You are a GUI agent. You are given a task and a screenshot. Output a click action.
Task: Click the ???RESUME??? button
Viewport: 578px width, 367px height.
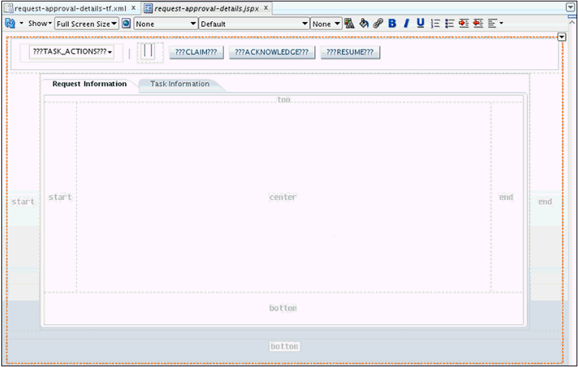[x=349, y=52]
